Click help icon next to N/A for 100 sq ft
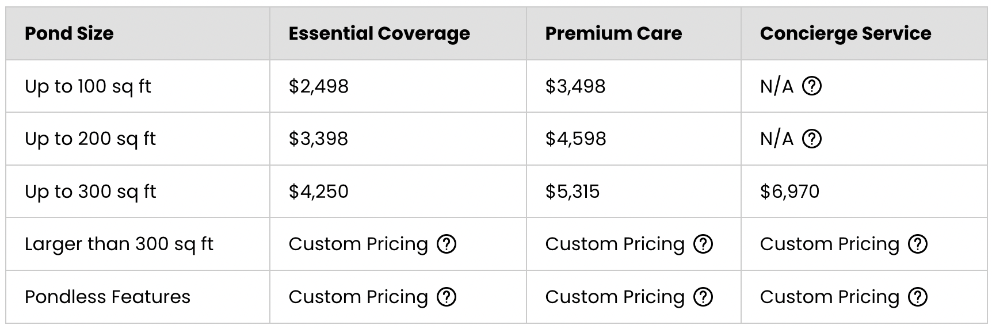 811,86
